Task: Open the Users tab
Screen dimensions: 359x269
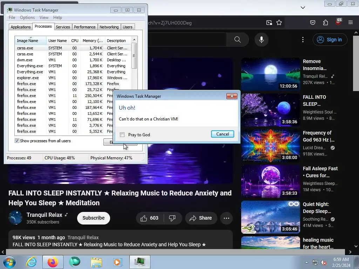Action: 128,27
